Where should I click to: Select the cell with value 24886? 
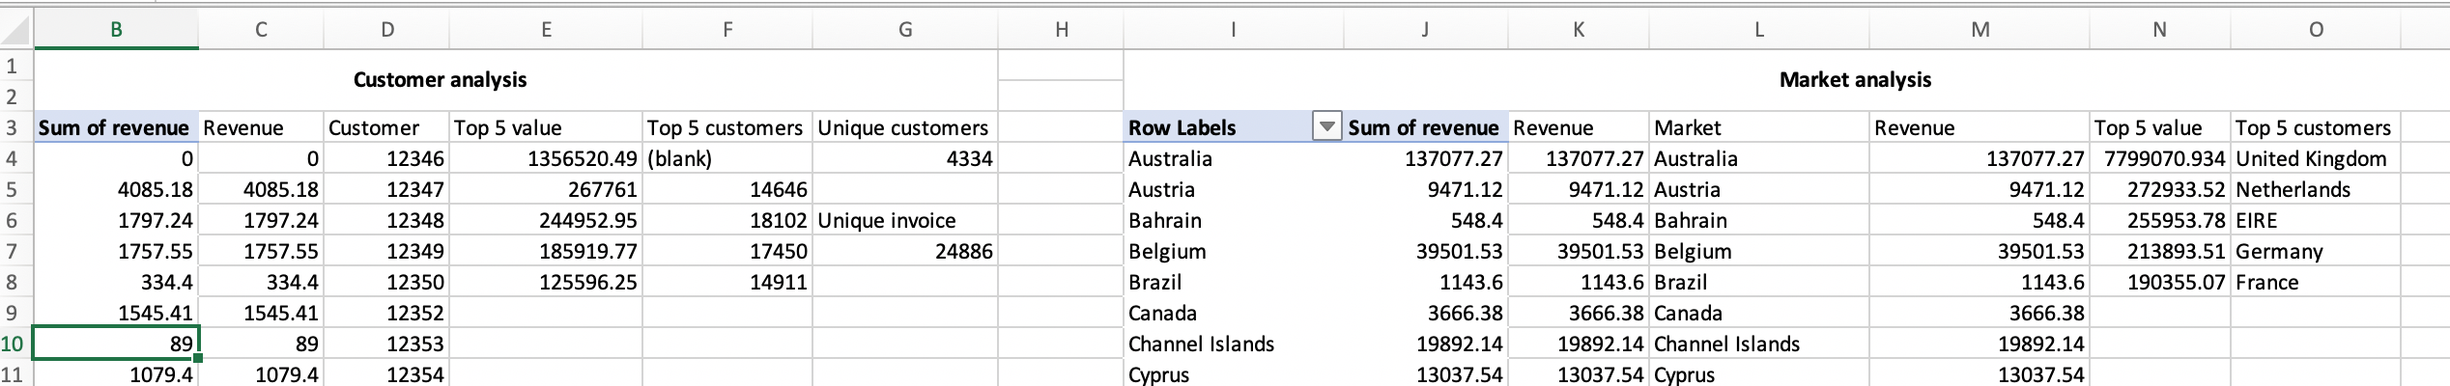coord(904,251)
